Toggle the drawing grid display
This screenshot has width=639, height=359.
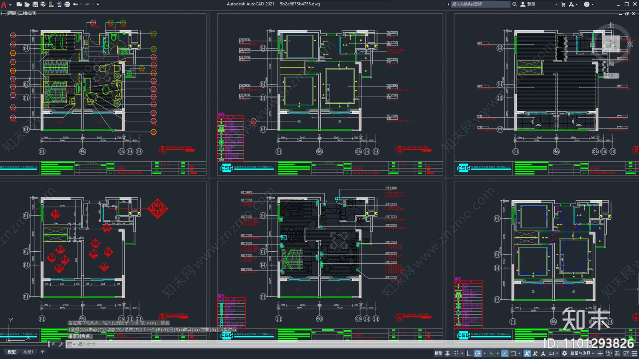[x=447, y=353]
